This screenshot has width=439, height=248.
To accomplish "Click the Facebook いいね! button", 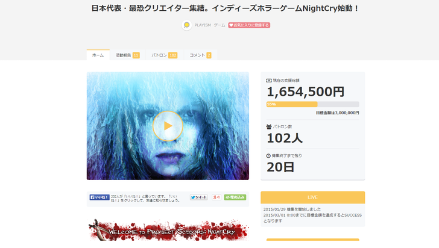I will click(x=99, y=197).
